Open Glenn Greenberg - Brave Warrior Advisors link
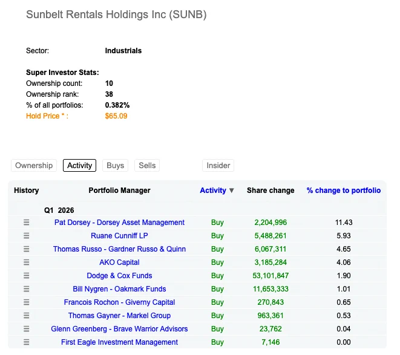The image size is (400, 355). coord(119,329)
